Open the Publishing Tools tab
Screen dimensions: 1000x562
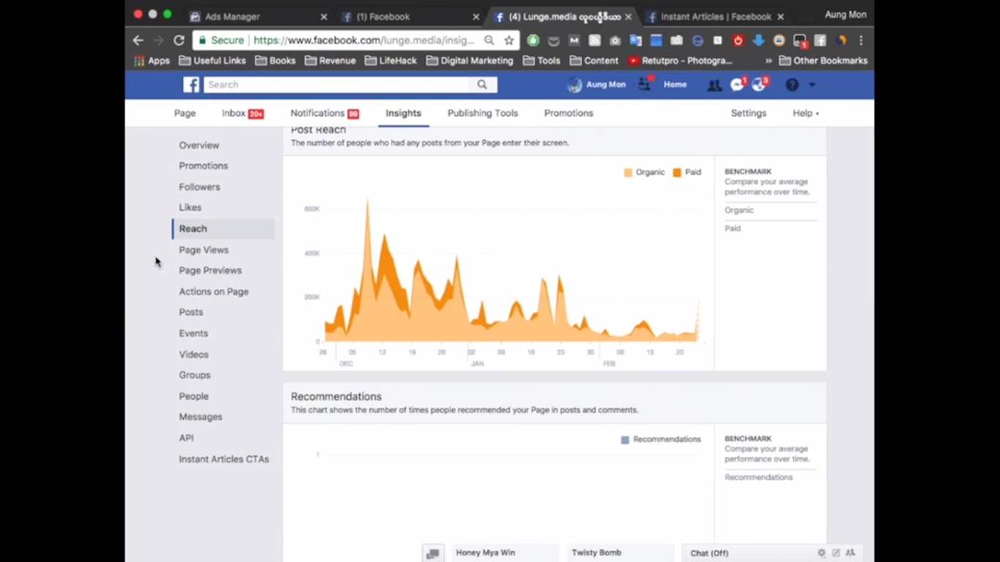click(x=482, y=113)
